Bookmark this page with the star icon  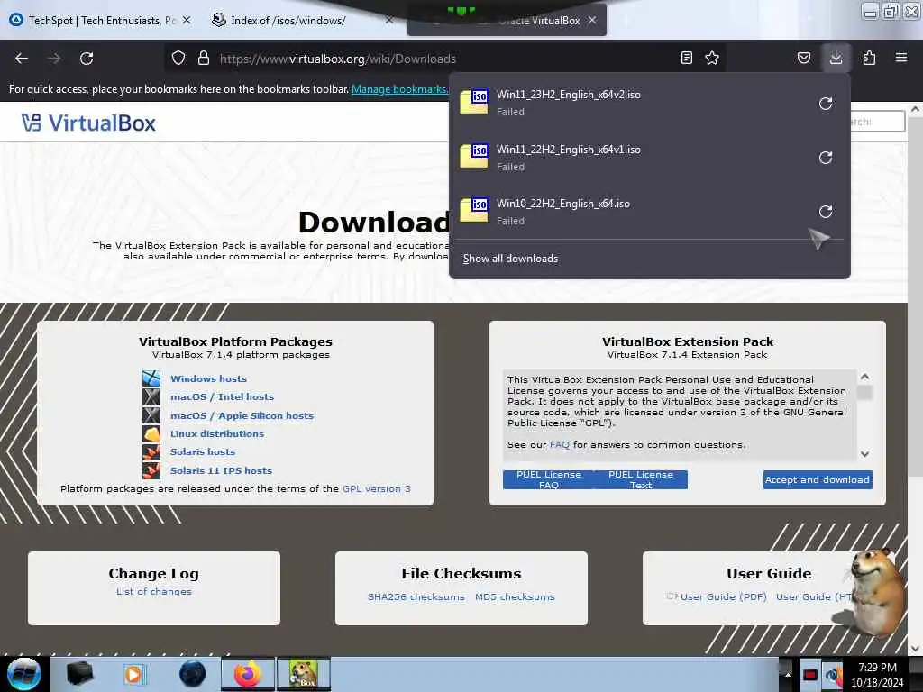pyautogui.click(x=712, y=58)
